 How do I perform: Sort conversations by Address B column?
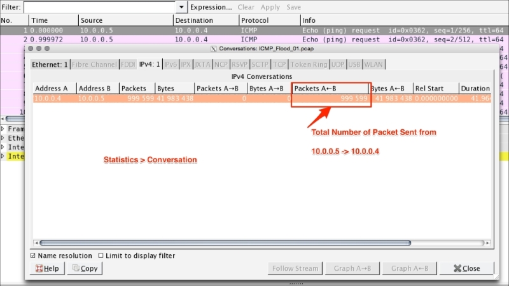[x=98, y=89]
